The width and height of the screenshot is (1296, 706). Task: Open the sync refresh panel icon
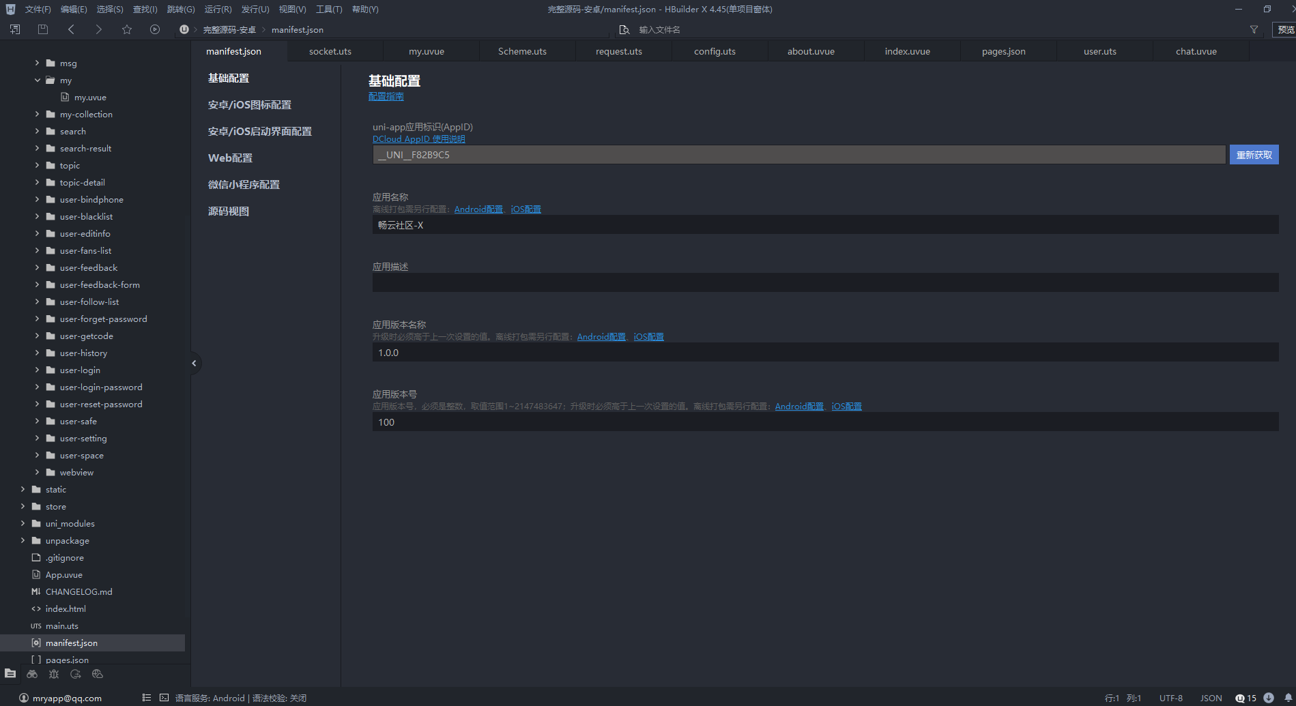click(76, 674)
